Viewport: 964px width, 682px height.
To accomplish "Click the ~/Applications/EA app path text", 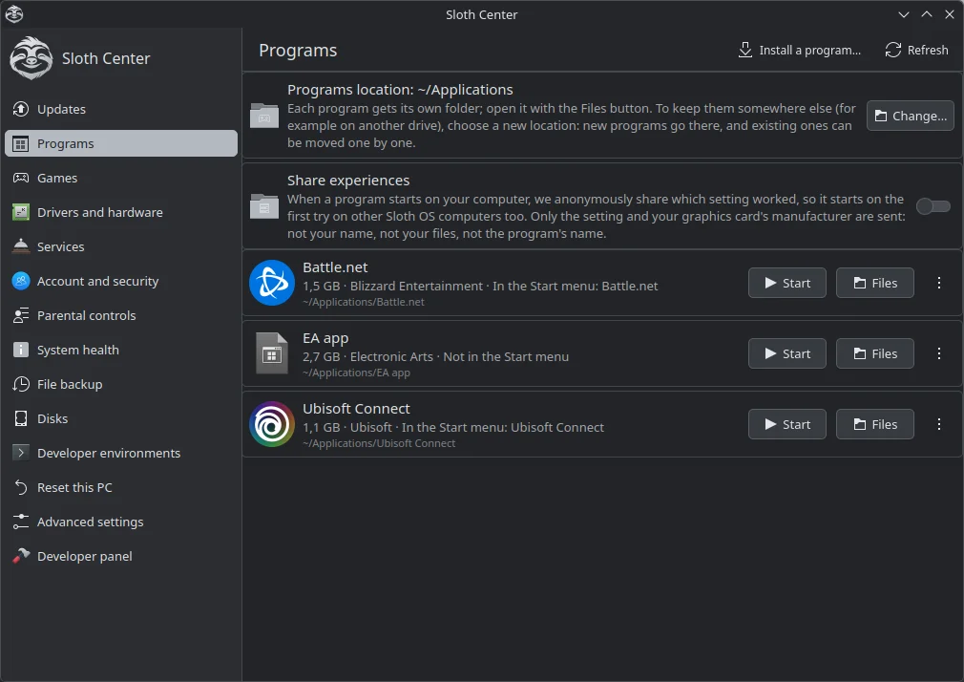I will pos(356,373).
